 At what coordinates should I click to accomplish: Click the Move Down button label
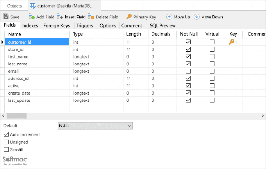point(212,17)
